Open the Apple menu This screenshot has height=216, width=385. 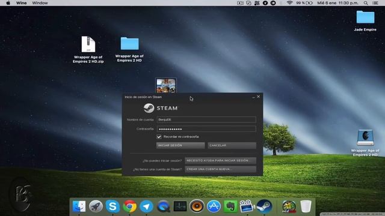[8, 3]
